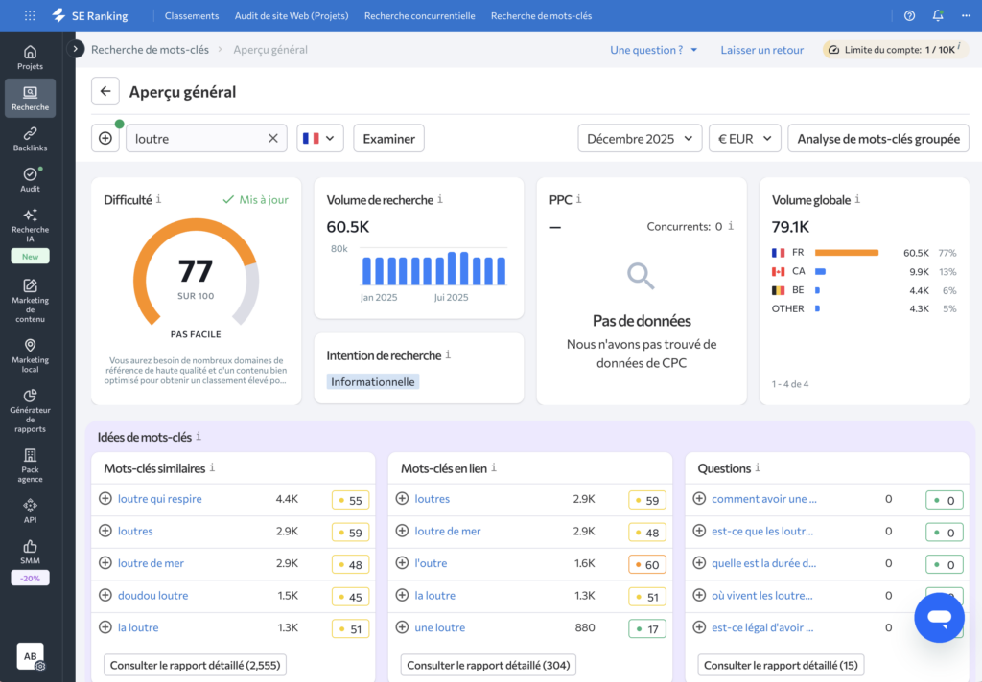Image resolution: width=982 pixels, height=682 pixels.
Task: Click the SE Ranking logo
Action: pos(89,15)
